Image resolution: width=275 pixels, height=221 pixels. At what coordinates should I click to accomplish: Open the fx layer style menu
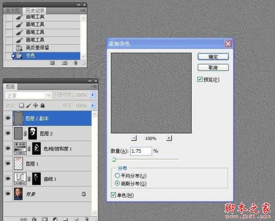pos(34,219)
